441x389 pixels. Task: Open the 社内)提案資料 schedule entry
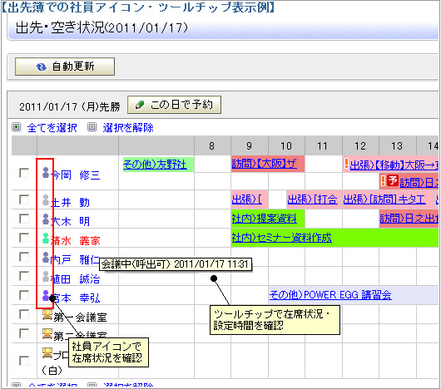tap(264, 219)
